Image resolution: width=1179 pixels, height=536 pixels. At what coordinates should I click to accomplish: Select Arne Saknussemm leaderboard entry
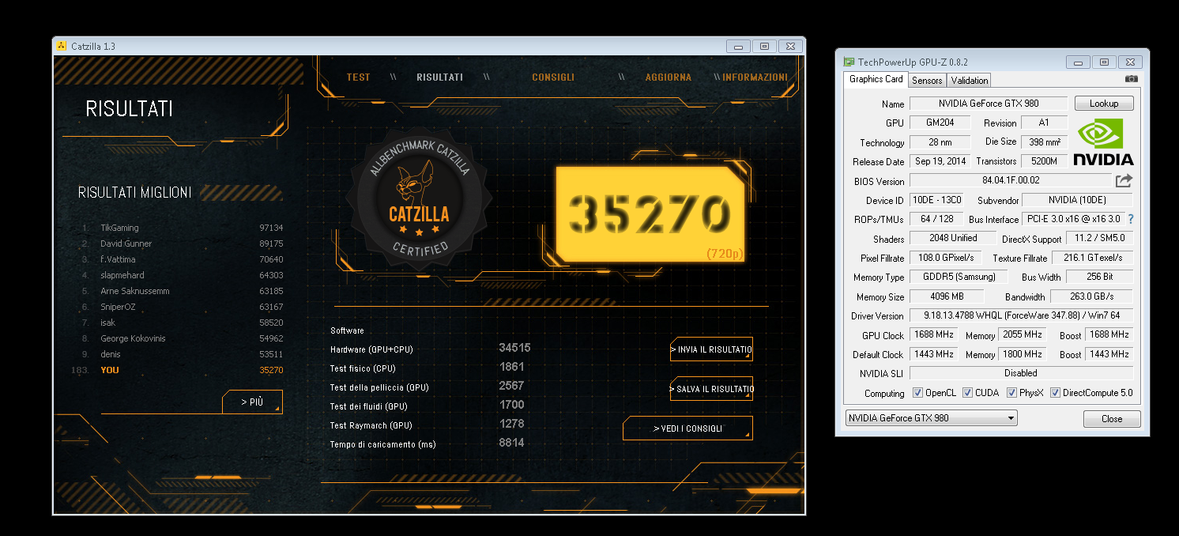tap(182, 291)
